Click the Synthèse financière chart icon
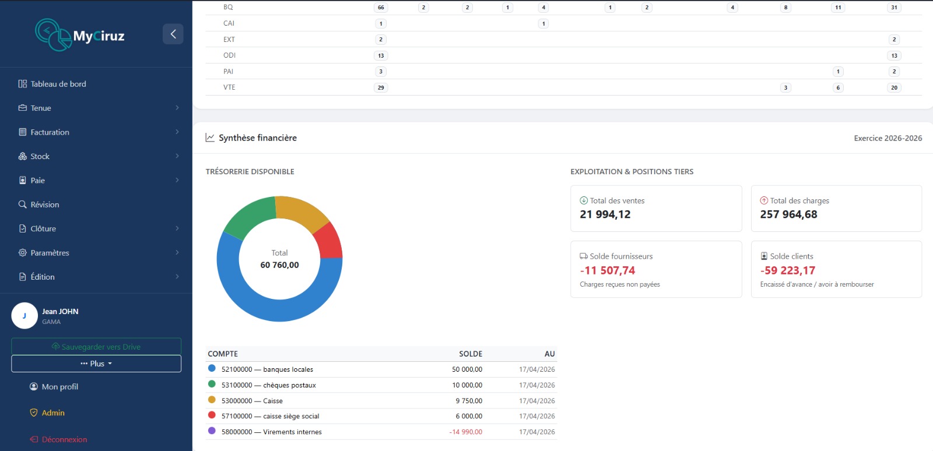Viewport: 933px width, 451px height. 210,138
